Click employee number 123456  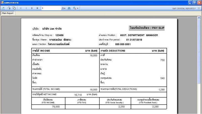coord(59,35)
